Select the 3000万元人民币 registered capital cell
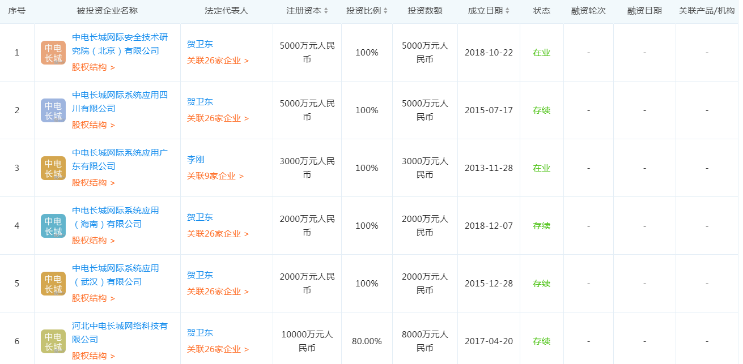 [307, 168]
